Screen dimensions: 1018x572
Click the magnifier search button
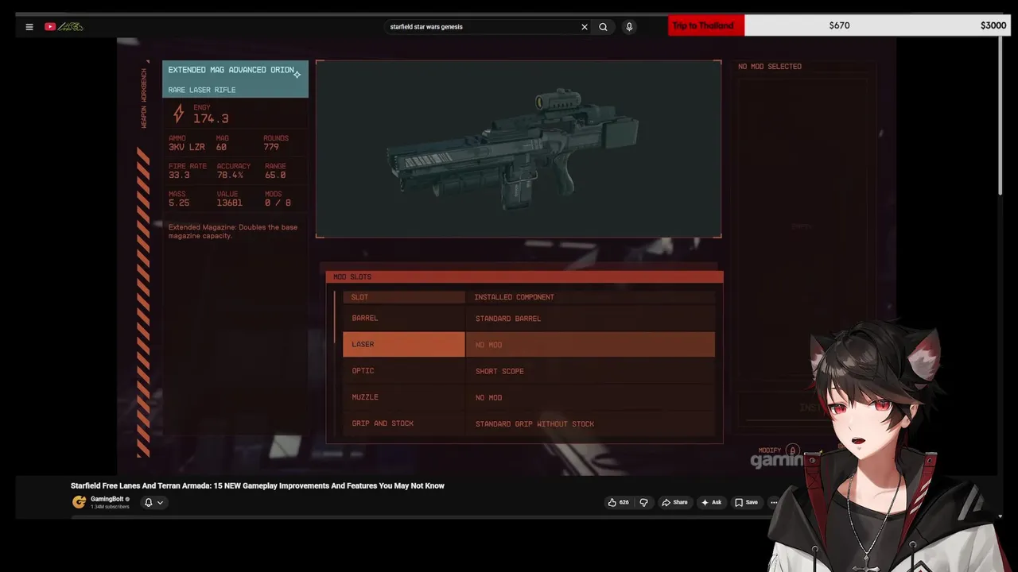point(603,26)
